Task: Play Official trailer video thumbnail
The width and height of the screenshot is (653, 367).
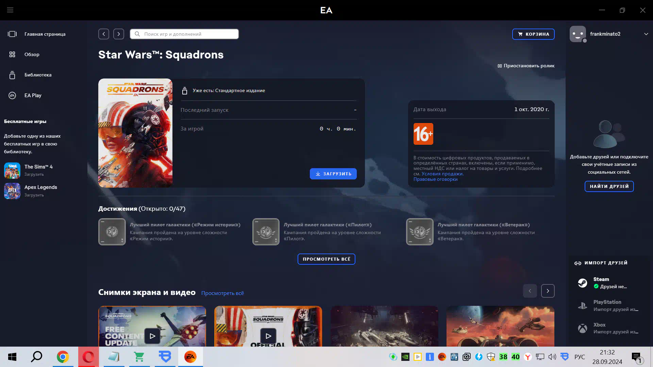Action: 268,336
